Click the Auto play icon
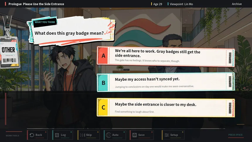The height and width of the screenshot is (142, 252). pyautogui.click(x=108, y=135)
